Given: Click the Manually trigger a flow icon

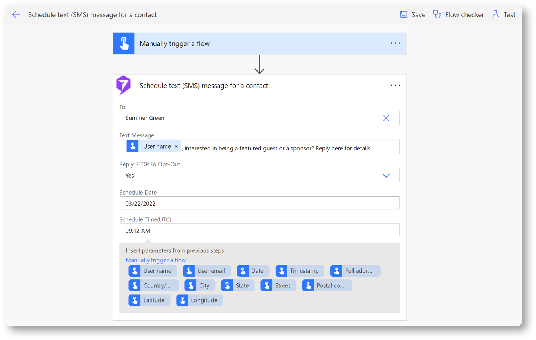Looking at the screenshot, I should [x=124, y=43].
